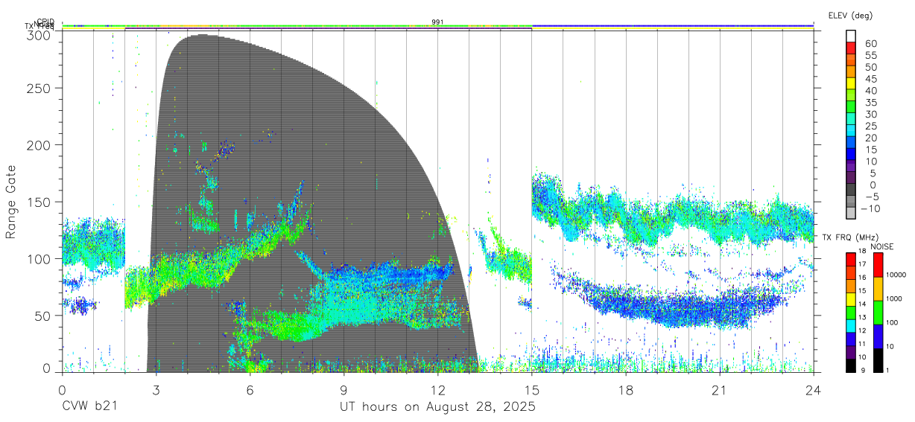Select the light gray bottom ELEV bar segment
Screen dimensions: 915x422
pyautogui.click(x=852, y=214)
